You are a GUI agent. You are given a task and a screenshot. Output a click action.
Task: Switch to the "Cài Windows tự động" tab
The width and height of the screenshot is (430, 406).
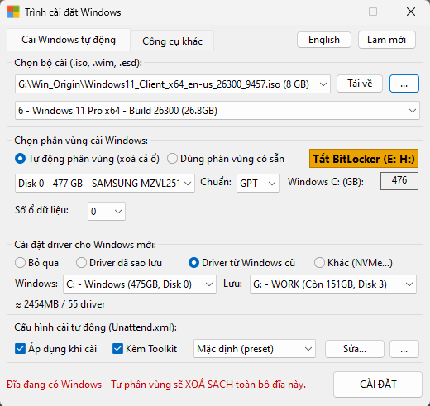(x=69, y=40)
